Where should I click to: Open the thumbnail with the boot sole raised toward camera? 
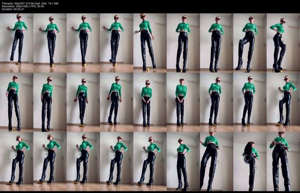(250, 161)
